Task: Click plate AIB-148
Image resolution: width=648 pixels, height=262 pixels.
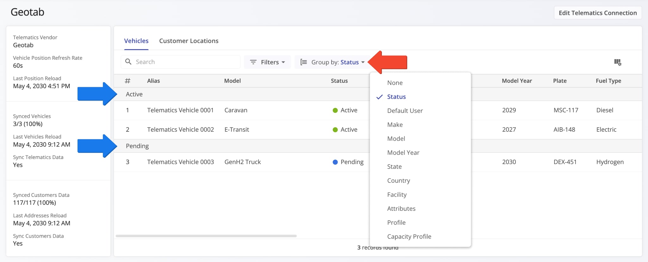Action: [564, 130]
